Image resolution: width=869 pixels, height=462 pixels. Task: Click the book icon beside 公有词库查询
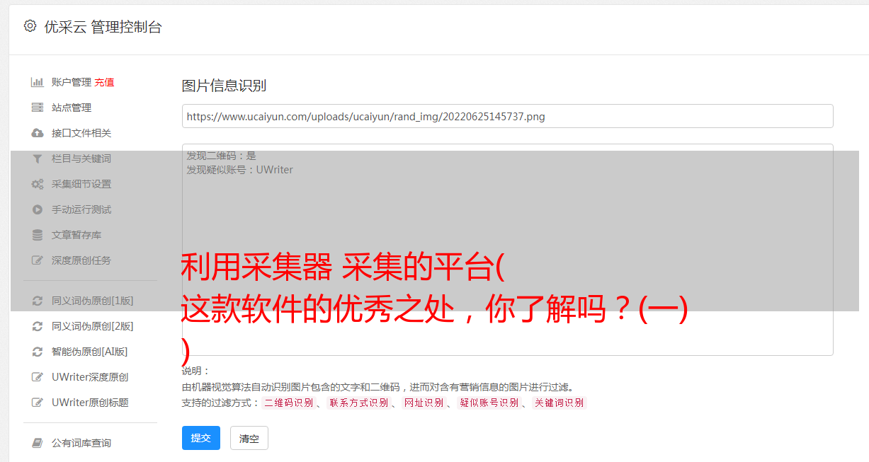point(38,443)
